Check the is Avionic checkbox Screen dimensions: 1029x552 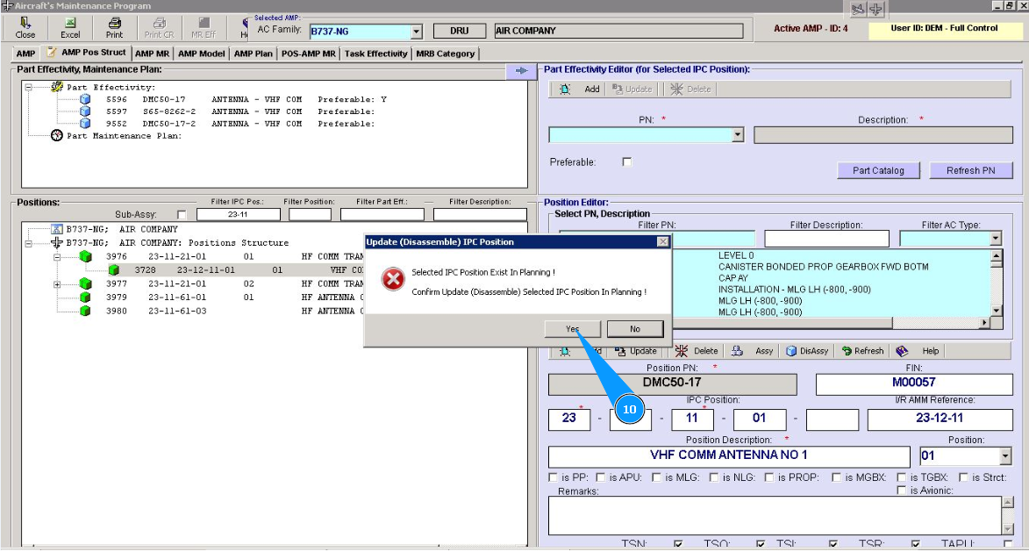(x=902, y=491)
